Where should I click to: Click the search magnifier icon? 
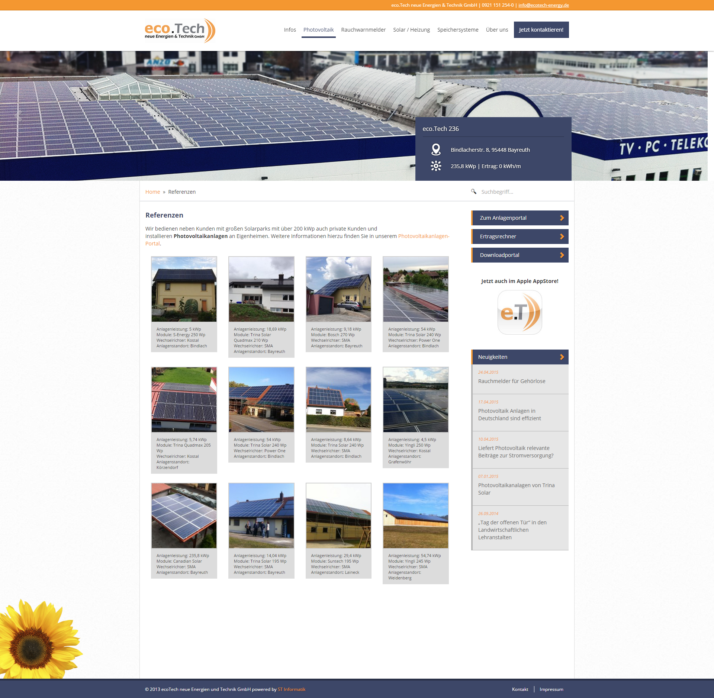pyautogui.click(x=474, y=192)
